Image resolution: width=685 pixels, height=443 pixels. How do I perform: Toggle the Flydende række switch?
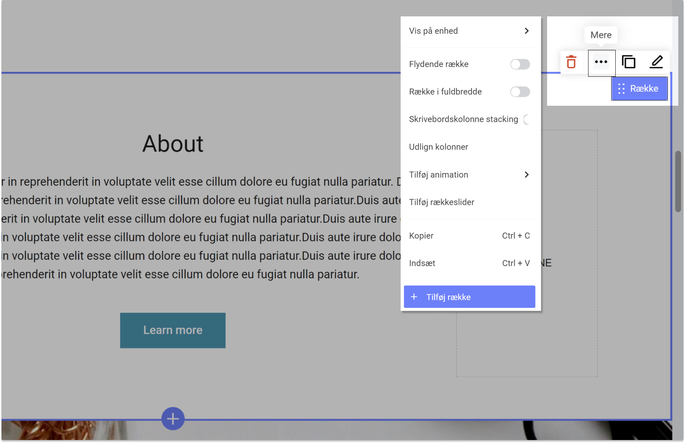(x=520, y=64)
